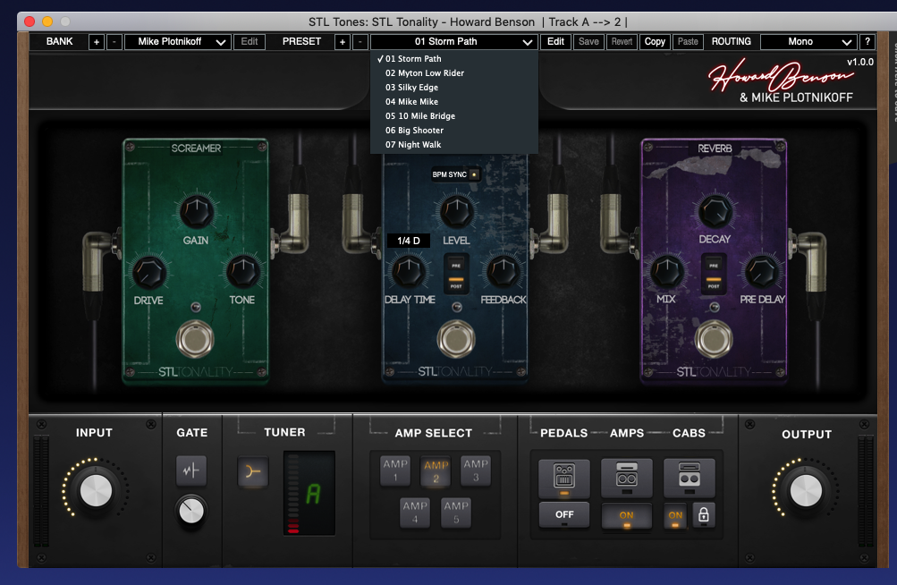Image resolution: width=897 pixels, height=585 pixels.
Task: Stomp the delay pedal footswitch
Action: coord(456,339)
